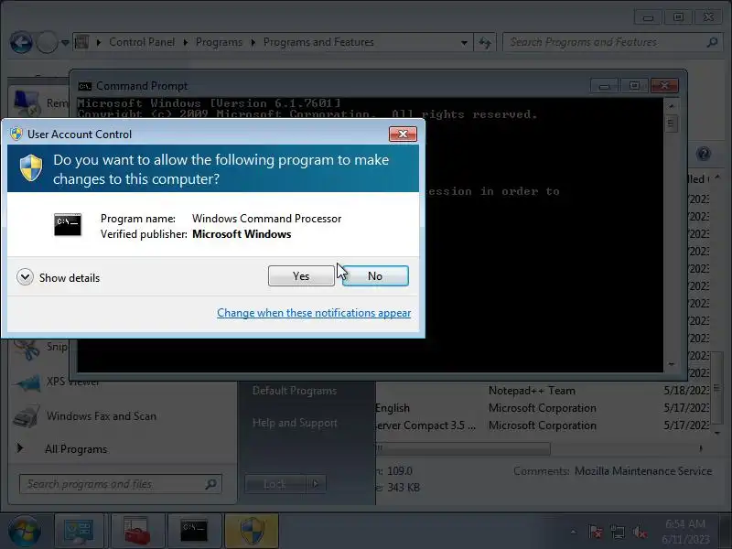732x549 pixels.
Task: Click the network tray icon
Action: click(618, 532)
